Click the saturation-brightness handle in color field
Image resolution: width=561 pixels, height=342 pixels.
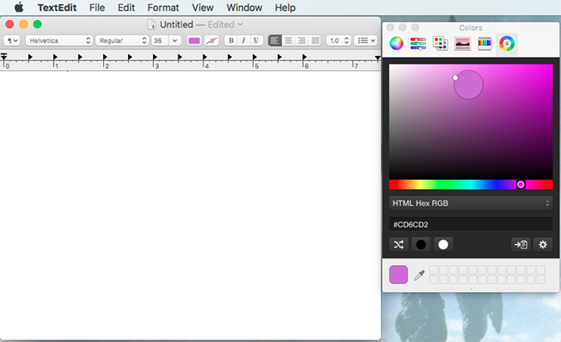455,78
